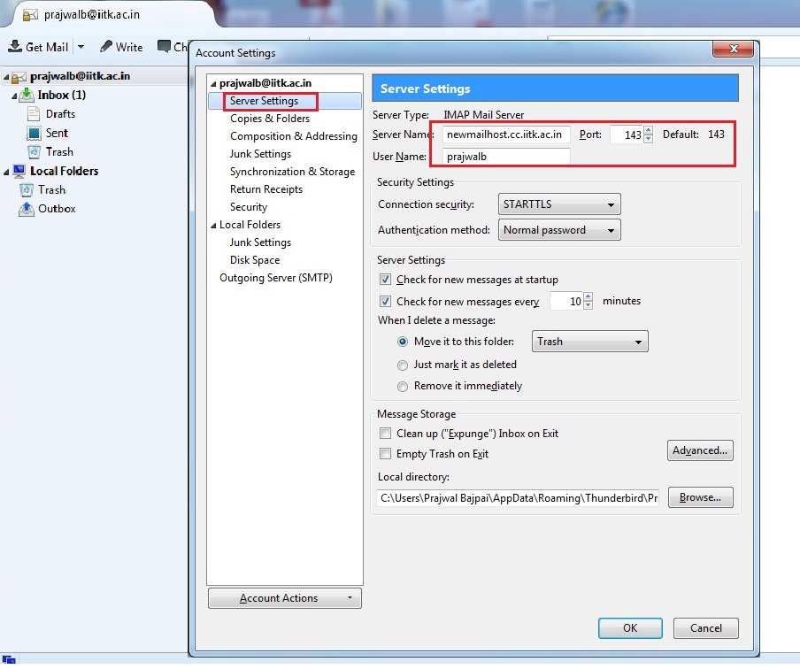Viewport: 800px width, 669px height.
Task: Open Security settings page
Action: (249, 207)
